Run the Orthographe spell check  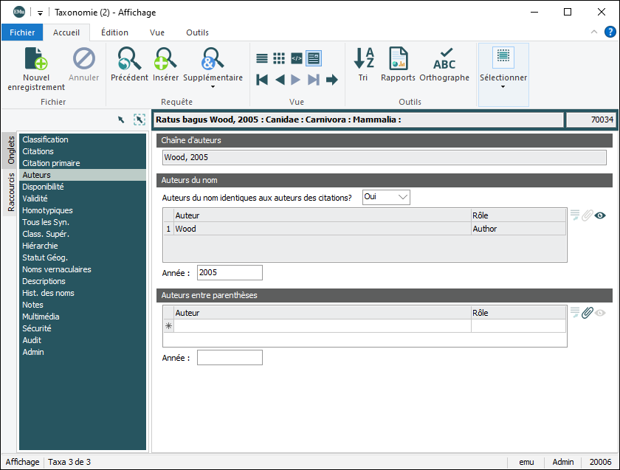[x=444, y=59]
